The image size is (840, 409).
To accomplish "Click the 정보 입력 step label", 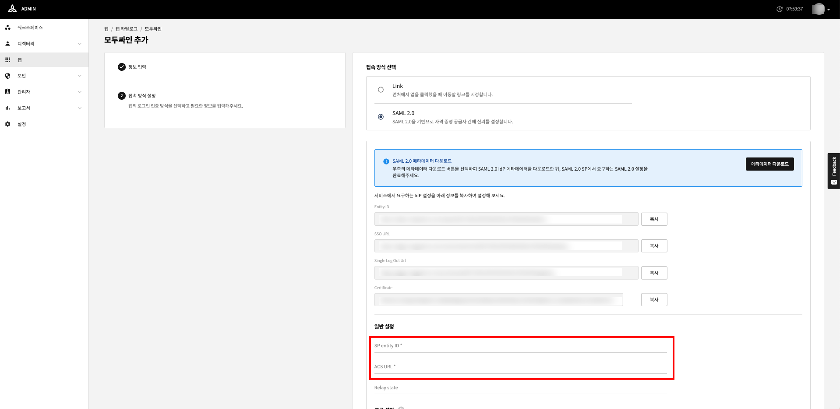I will [x=137, y=67].
